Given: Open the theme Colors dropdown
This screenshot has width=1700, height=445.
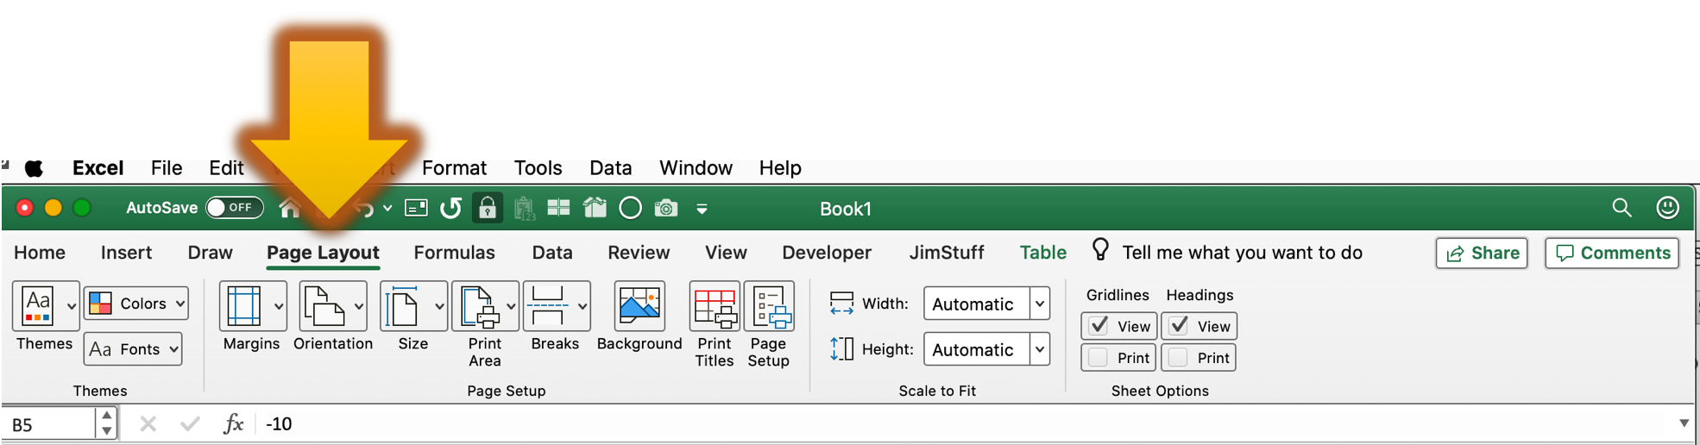Looking at the screenshot, I should [x=136, y=304].
